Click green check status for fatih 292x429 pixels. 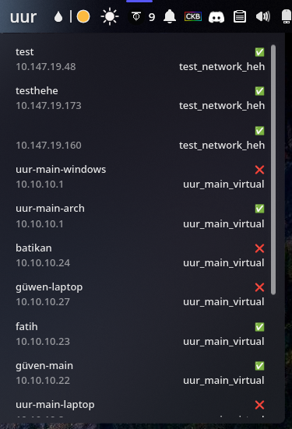tap(260, 327)
